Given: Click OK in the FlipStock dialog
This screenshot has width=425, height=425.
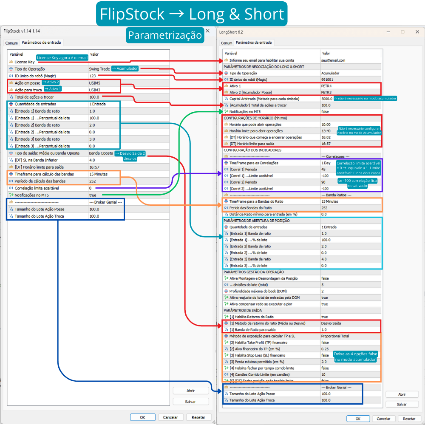Looking at the screenshot, I should click(x=142, y=417).
